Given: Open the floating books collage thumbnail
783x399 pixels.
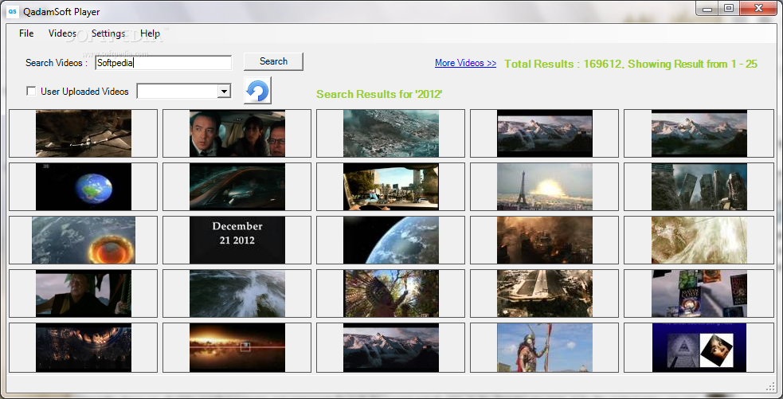Looking at the screenshot, I should point(699,294).
